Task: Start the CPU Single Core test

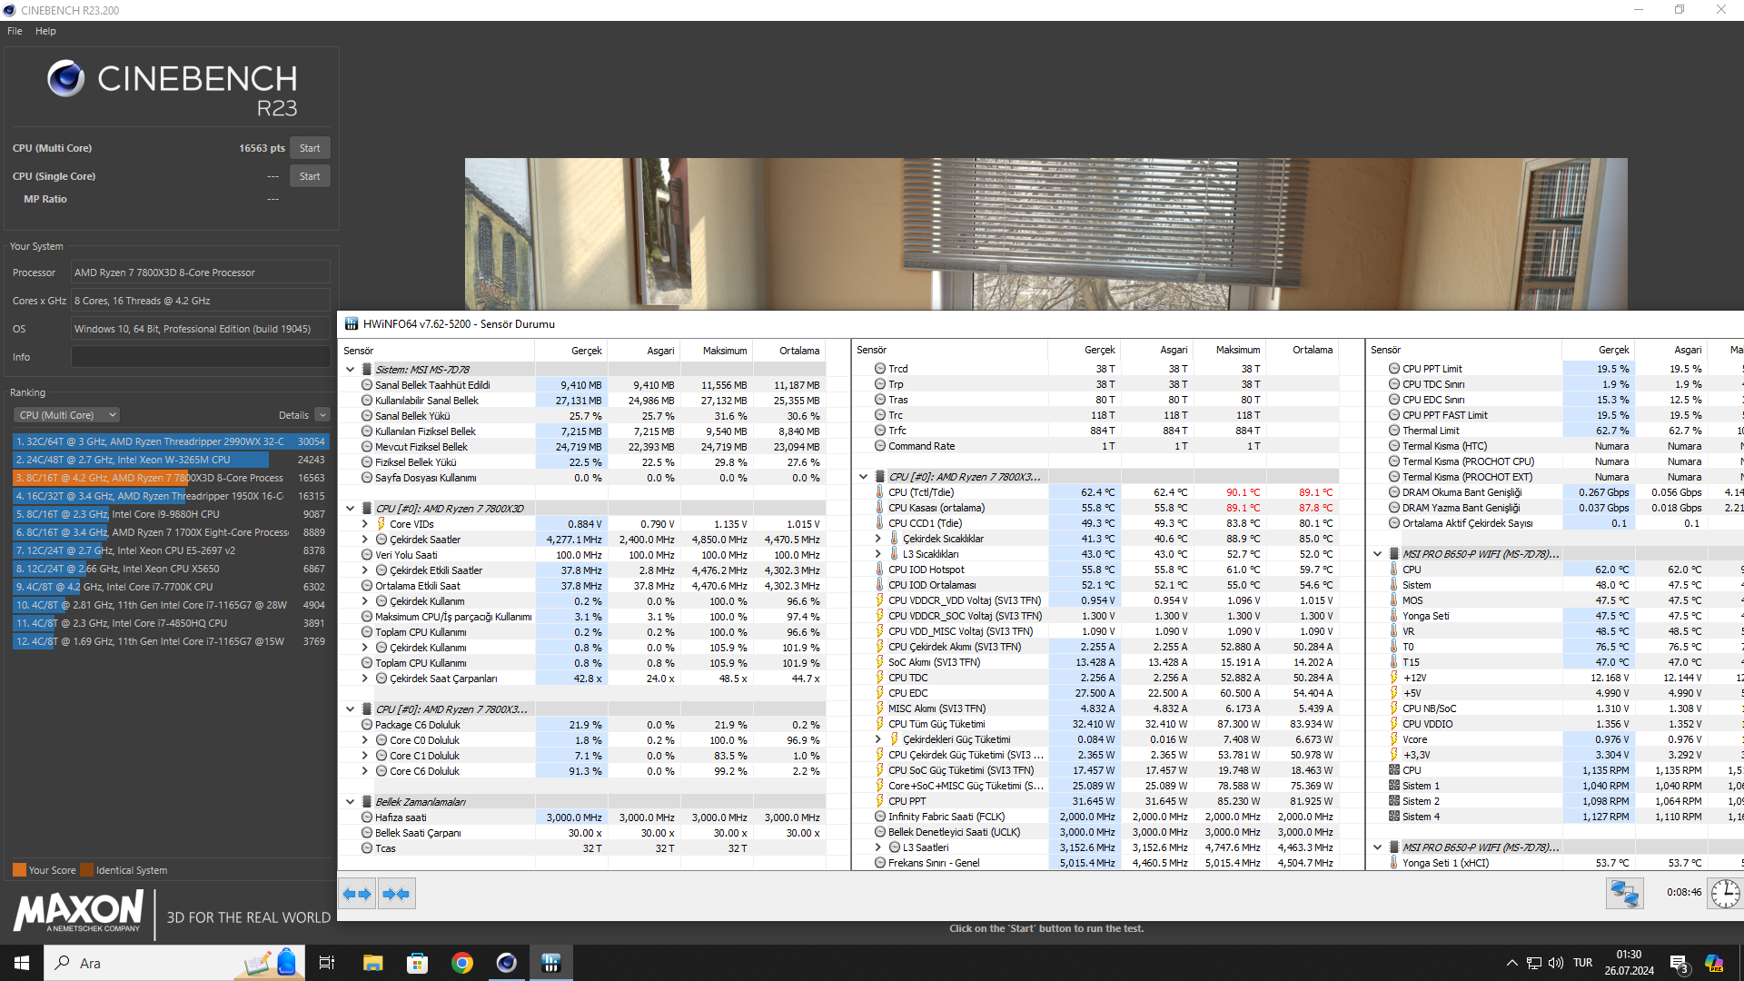Action: pos(310,176)
